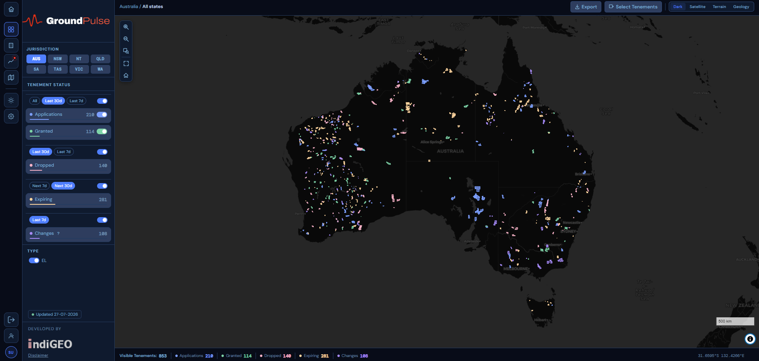Toggle Granted layer visibility
759x361 pixels.
102,131
